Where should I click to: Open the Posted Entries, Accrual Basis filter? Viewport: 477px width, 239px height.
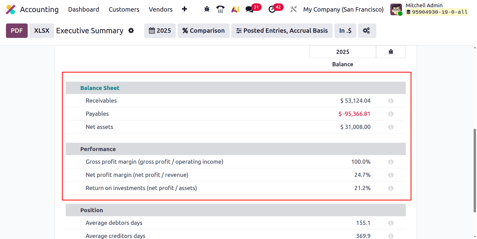tap(282, 30)
